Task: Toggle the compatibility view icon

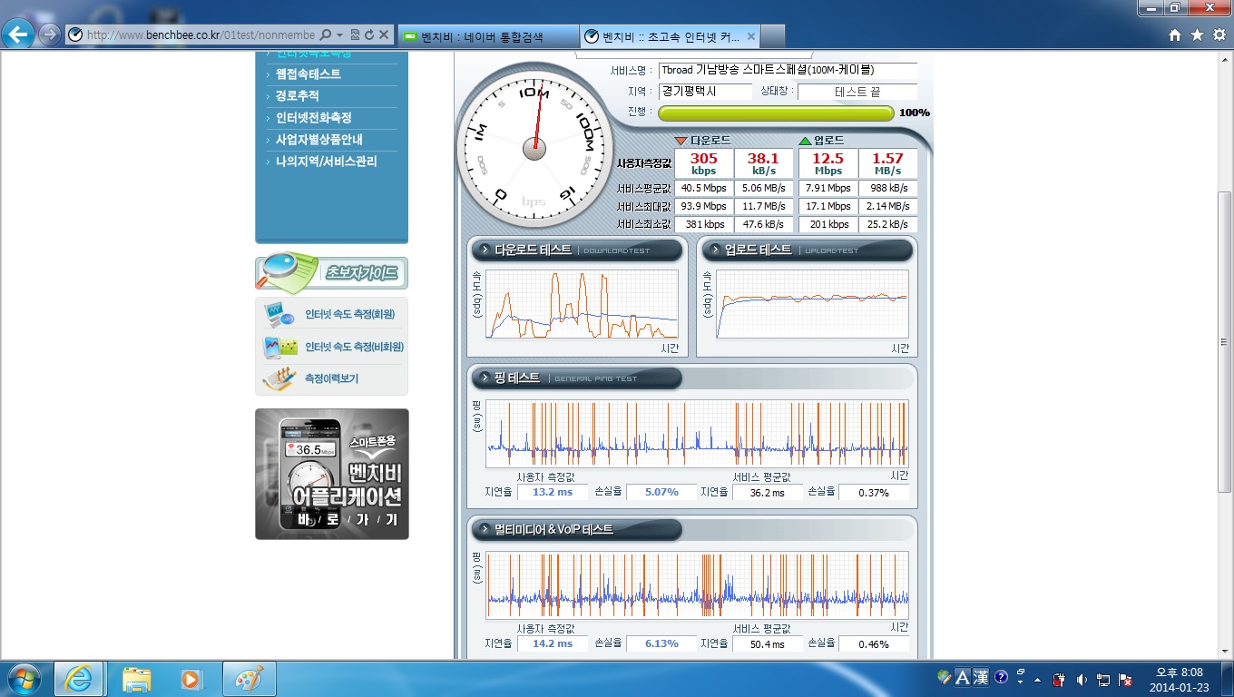Action: click(355, 34)
